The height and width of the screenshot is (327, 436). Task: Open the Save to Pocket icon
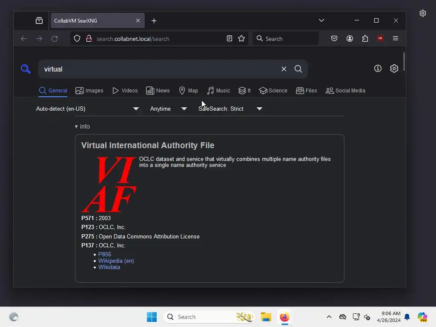(334, 38)
